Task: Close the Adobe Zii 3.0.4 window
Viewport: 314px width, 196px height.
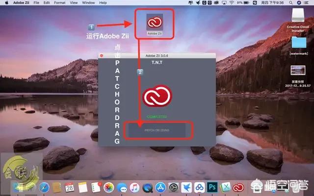Action: pos(102,55)
